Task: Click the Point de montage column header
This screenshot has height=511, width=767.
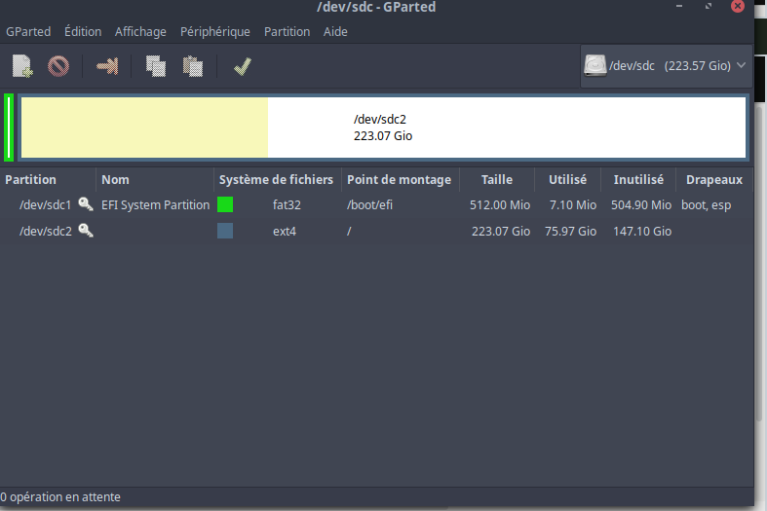Action: [399, 180]
